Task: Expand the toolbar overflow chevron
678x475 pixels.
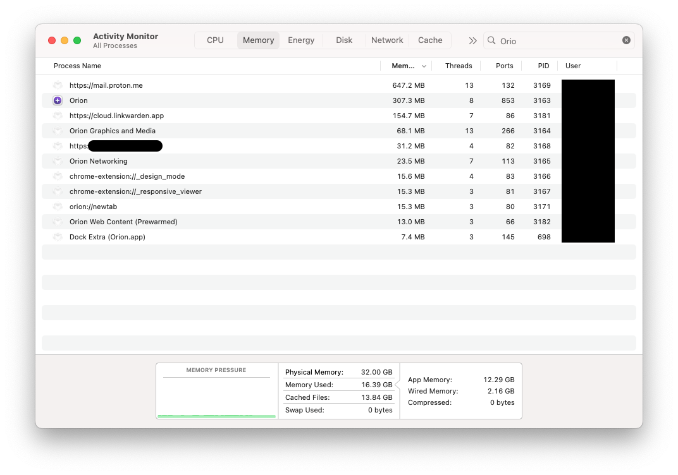Action: tap(472, 40)
